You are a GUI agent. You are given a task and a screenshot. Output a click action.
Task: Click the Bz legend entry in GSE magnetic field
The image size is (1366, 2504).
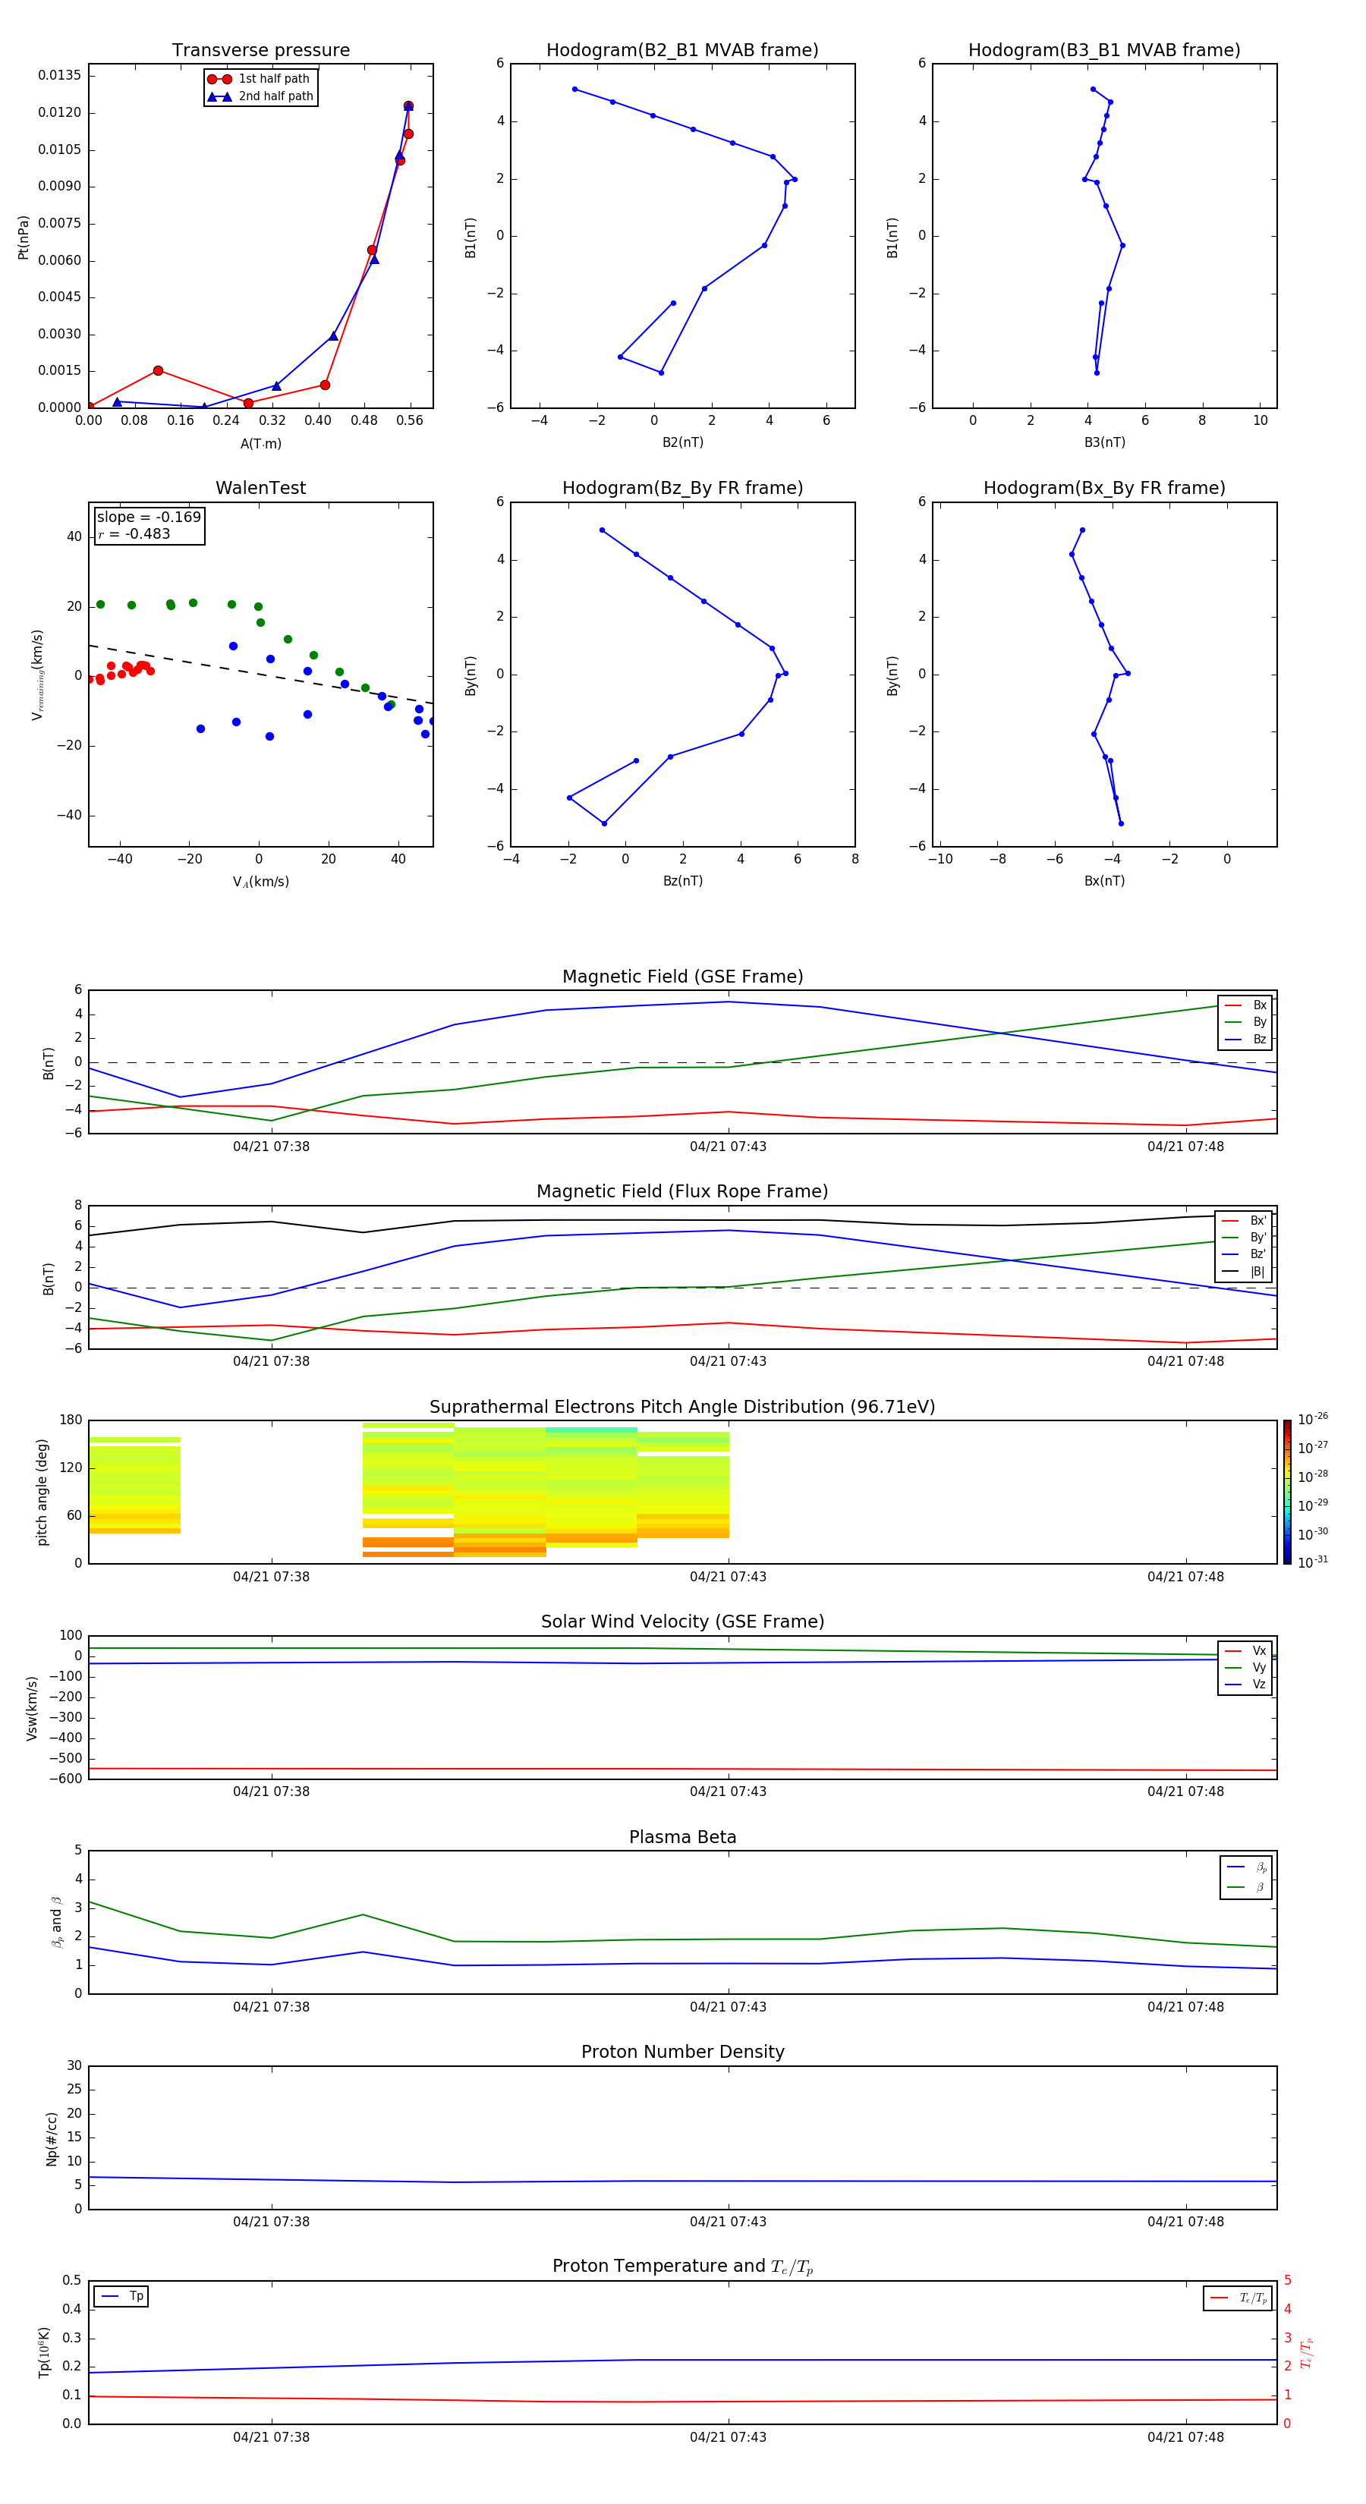1245,1039
